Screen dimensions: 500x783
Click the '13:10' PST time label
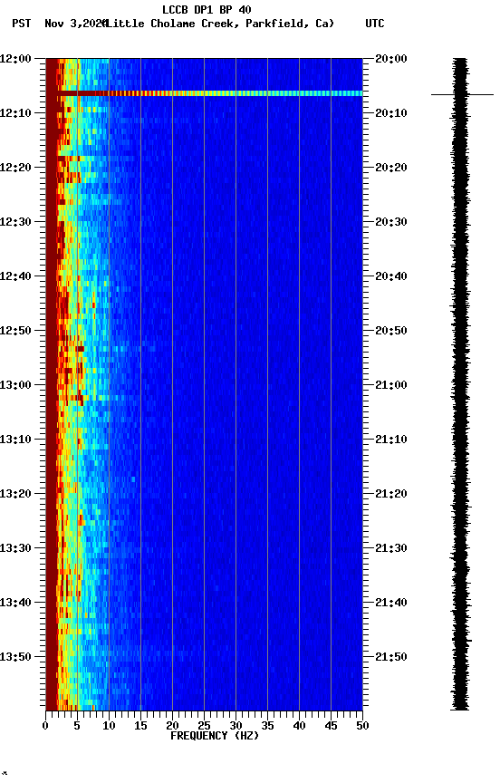pyautogui.click(x=15, y=440)
